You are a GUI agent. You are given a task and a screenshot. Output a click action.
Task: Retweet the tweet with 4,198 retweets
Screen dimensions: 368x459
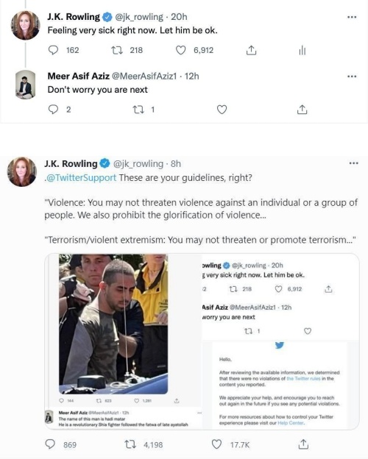pos(130,444)
